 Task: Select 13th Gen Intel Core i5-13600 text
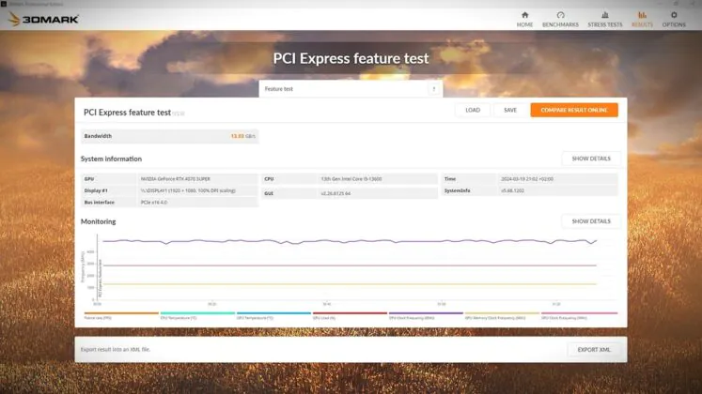tap(351, 178)
